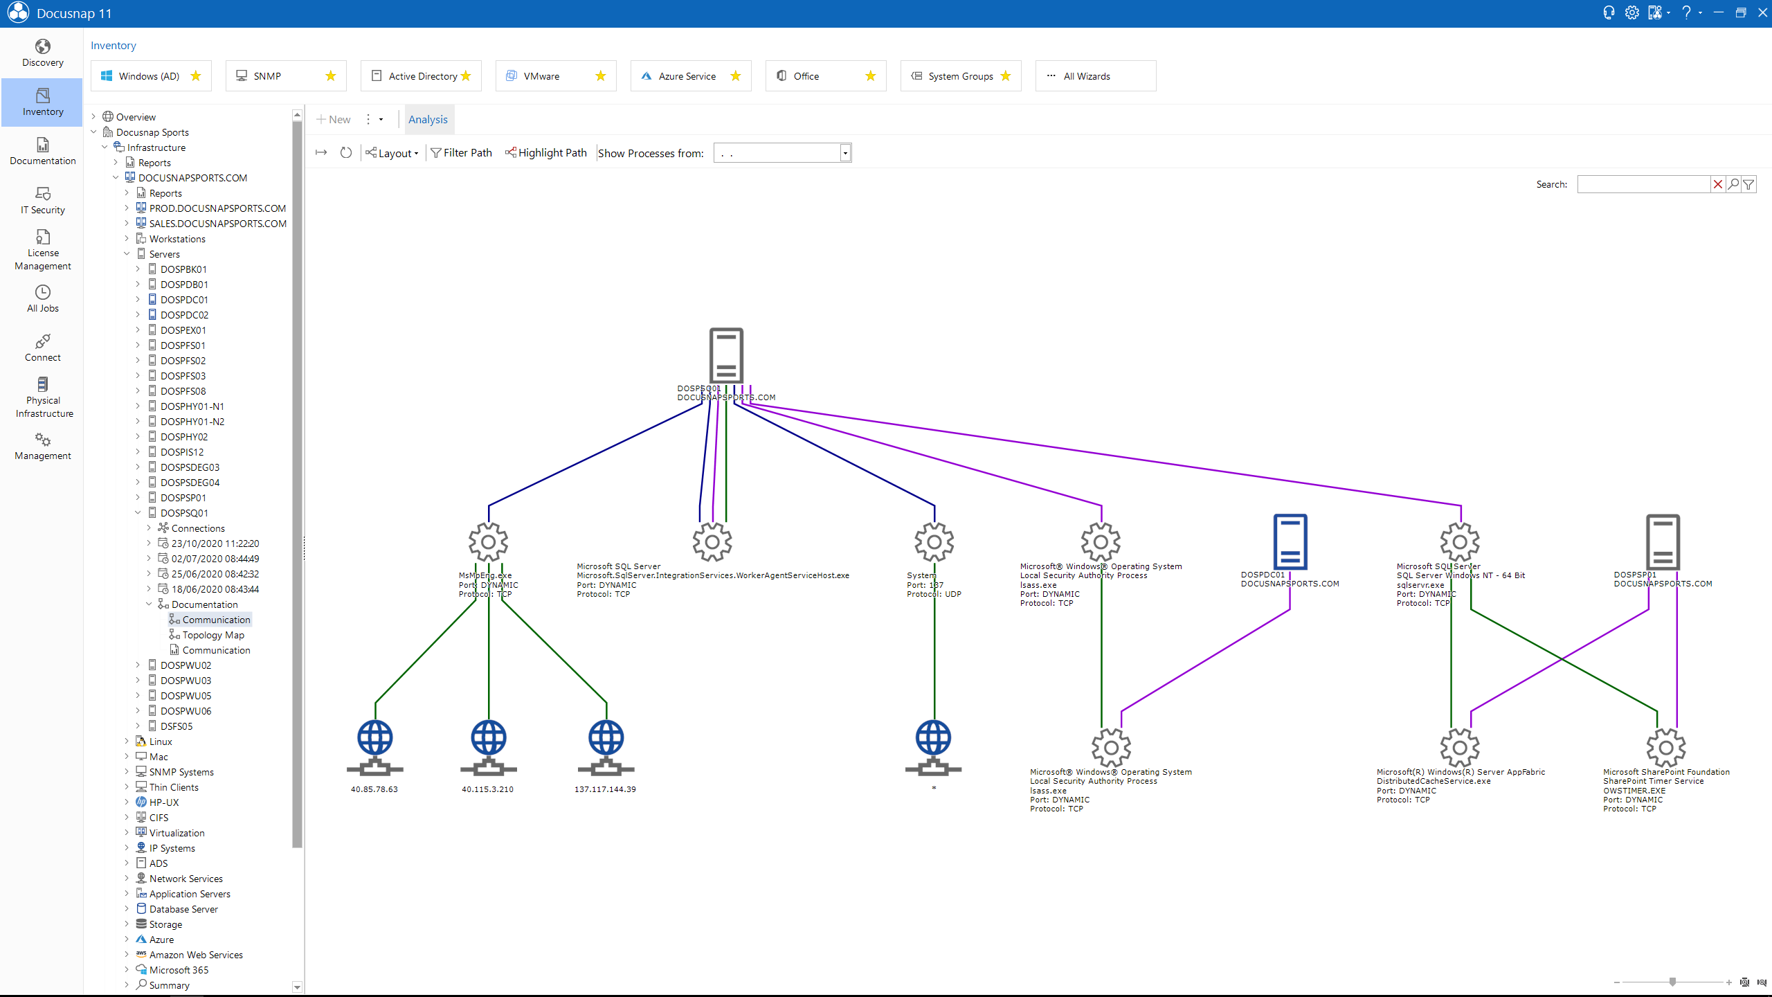This screenshot has height=997, width=1772.
Task: Open settings gear in title bar
Action: pos(1631,12)
